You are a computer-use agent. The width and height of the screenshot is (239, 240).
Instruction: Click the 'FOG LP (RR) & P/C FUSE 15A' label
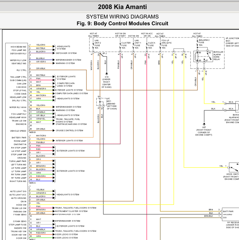[x=166, y=44]
